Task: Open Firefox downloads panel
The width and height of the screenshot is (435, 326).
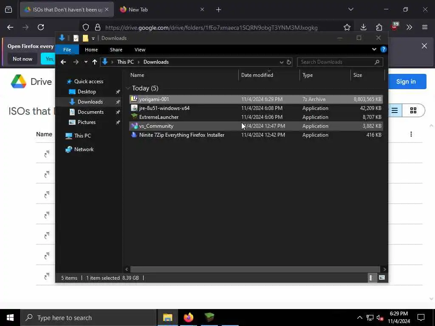Action: (x=364, y=27)
